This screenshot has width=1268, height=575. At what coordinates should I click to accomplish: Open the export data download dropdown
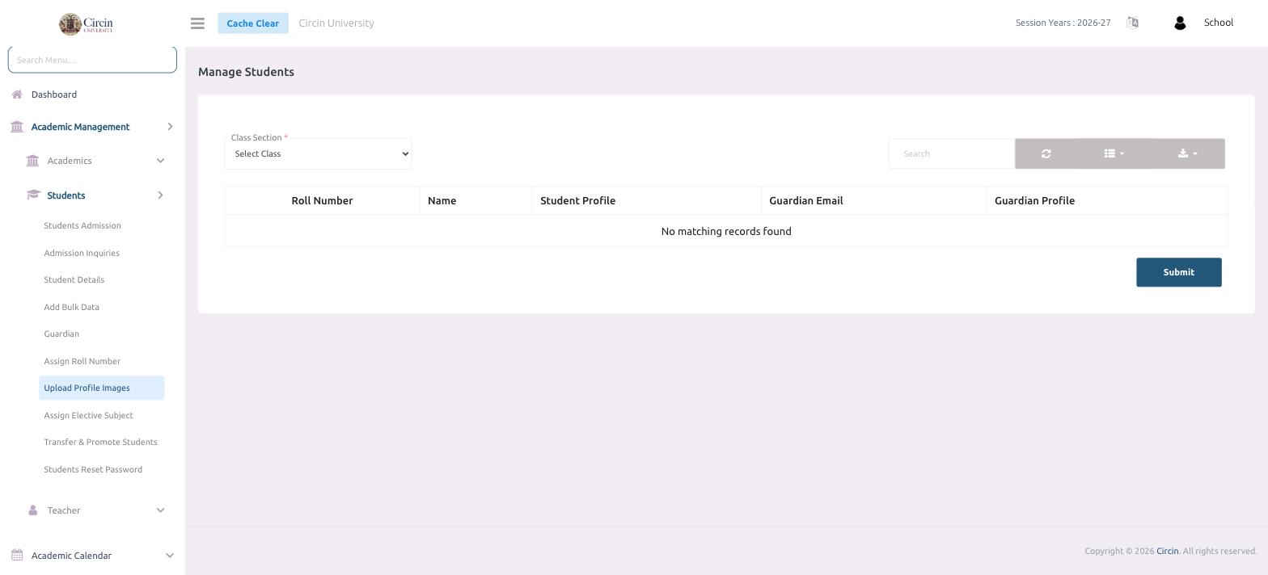[x=1188, y=153]
